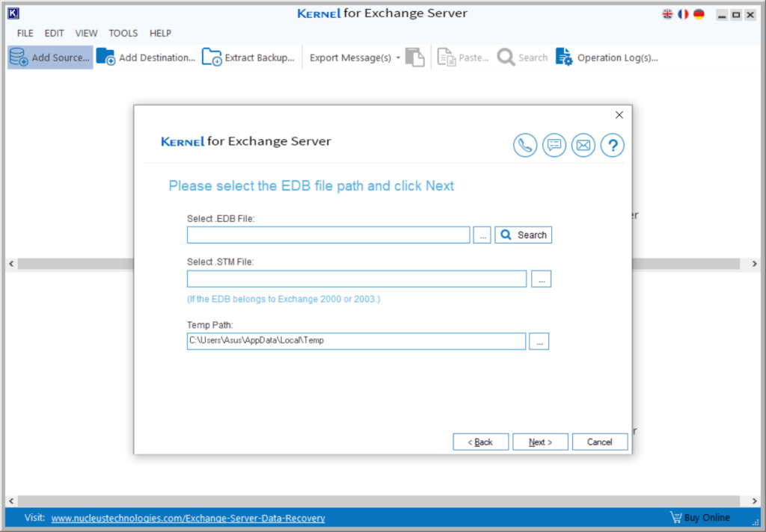Switch language to French flag
Screen dimensions: 766x532
tap(683, 14)
